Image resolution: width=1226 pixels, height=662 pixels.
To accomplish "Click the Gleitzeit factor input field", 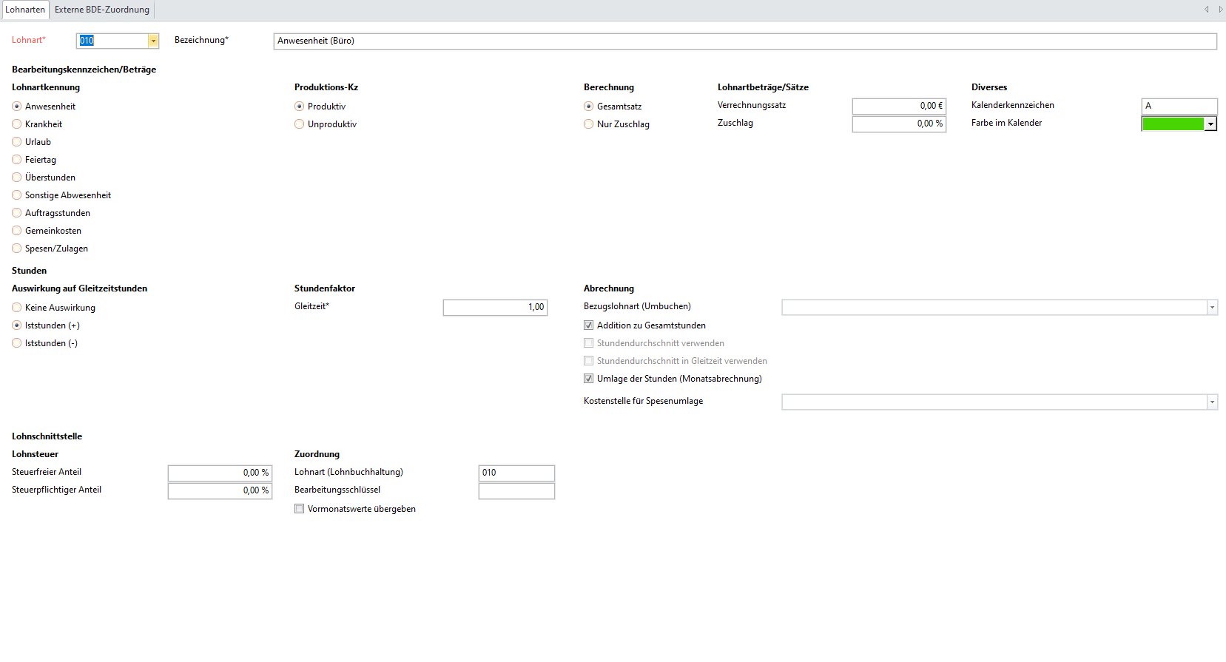I will tap(494, 308).
